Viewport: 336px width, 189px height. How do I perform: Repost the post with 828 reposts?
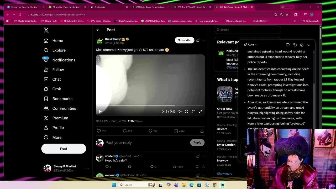click(127, 131)
